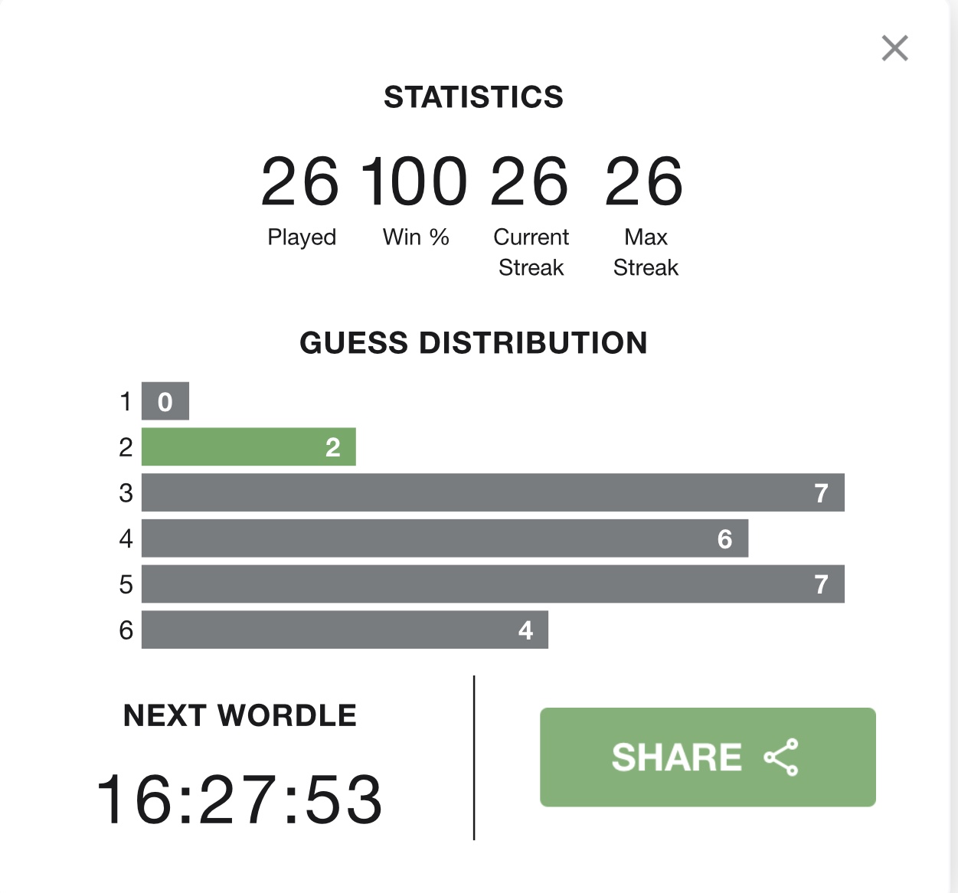
Task: Click the guess 4 bar showing 6
Action: (x=445, y=538)
